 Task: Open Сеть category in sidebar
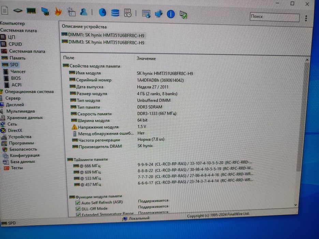9,124
